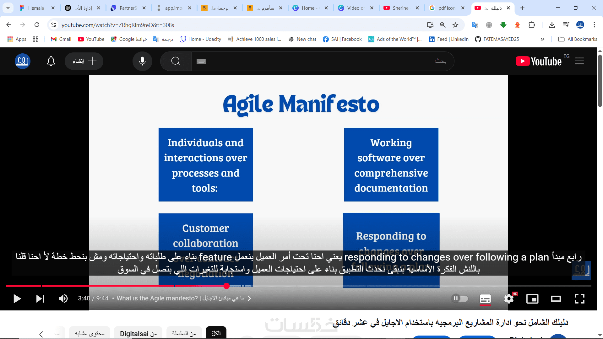
Task: Seek using the red progress bar handle
Action: pos(226,286)
